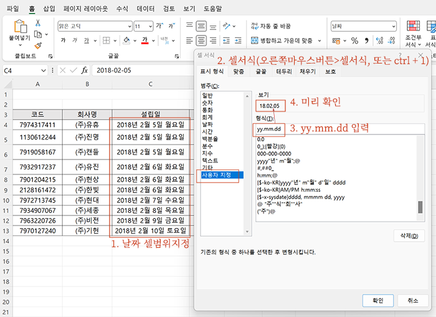This screenshot has height=317, width=436.
Task: Click the align right icon
Action: tap(213, 40)
